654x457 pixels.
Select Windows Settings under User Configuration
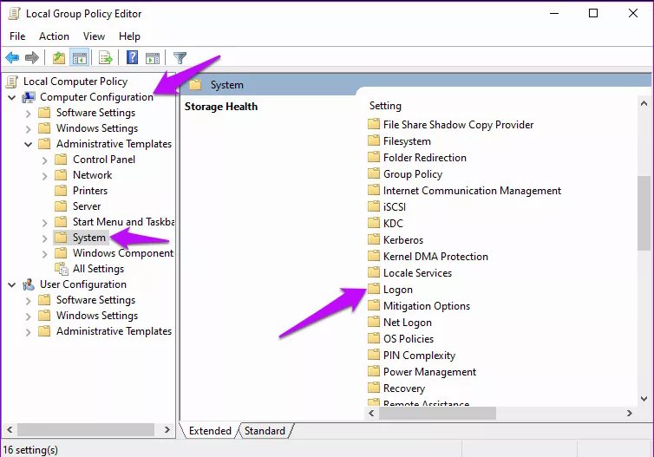click(97, 316)
